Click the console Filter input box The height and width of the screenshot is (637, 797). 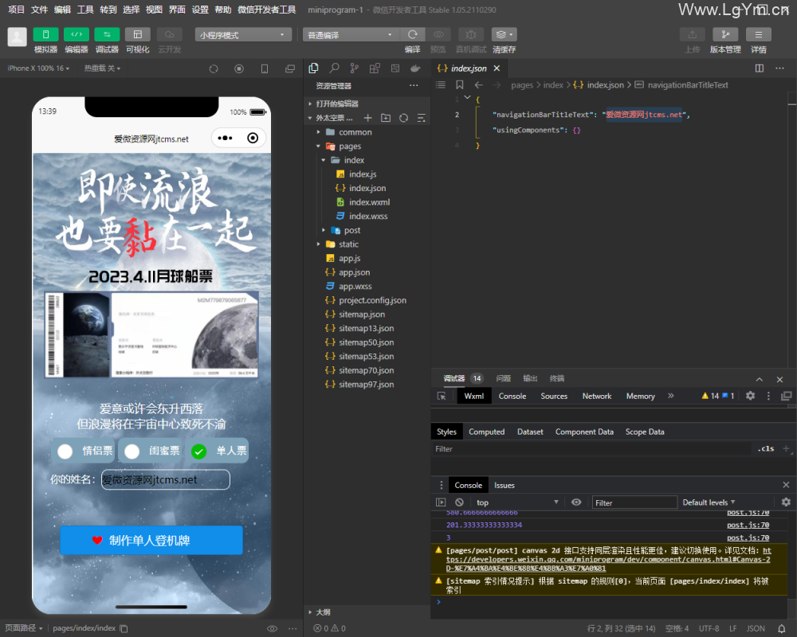[x=634, y=502]
